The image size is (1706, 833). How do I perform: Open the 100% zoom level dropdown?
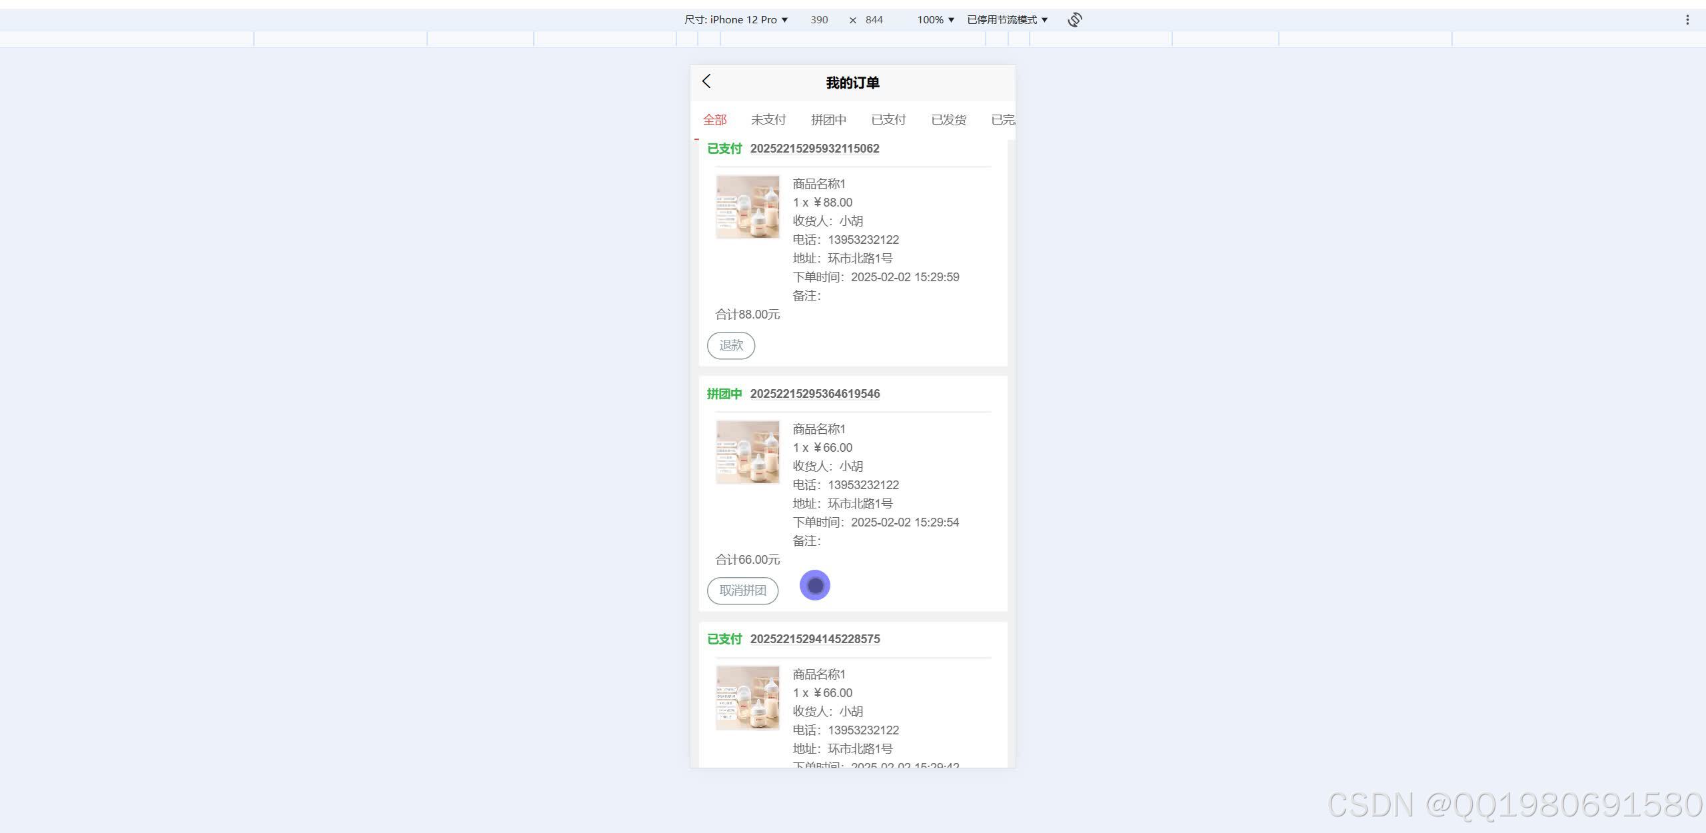[x=934, y=19]
